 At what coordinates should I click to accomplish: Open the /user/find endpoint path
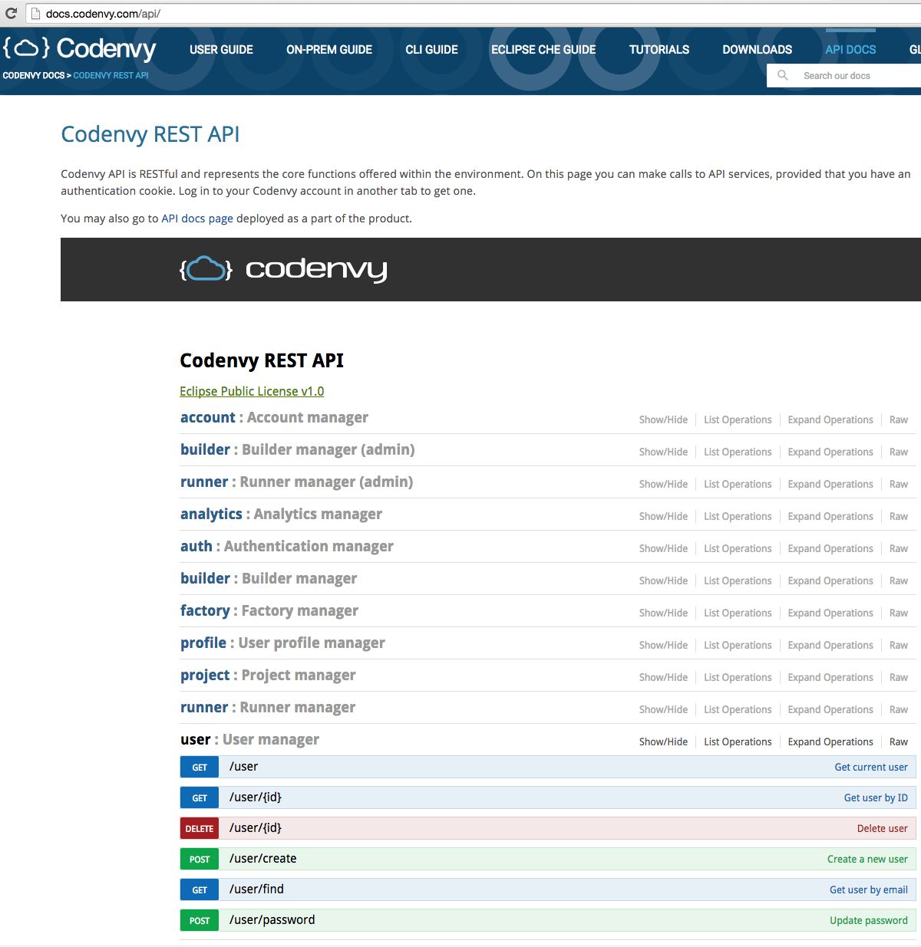pyautogui.click(x=256, y=889)
